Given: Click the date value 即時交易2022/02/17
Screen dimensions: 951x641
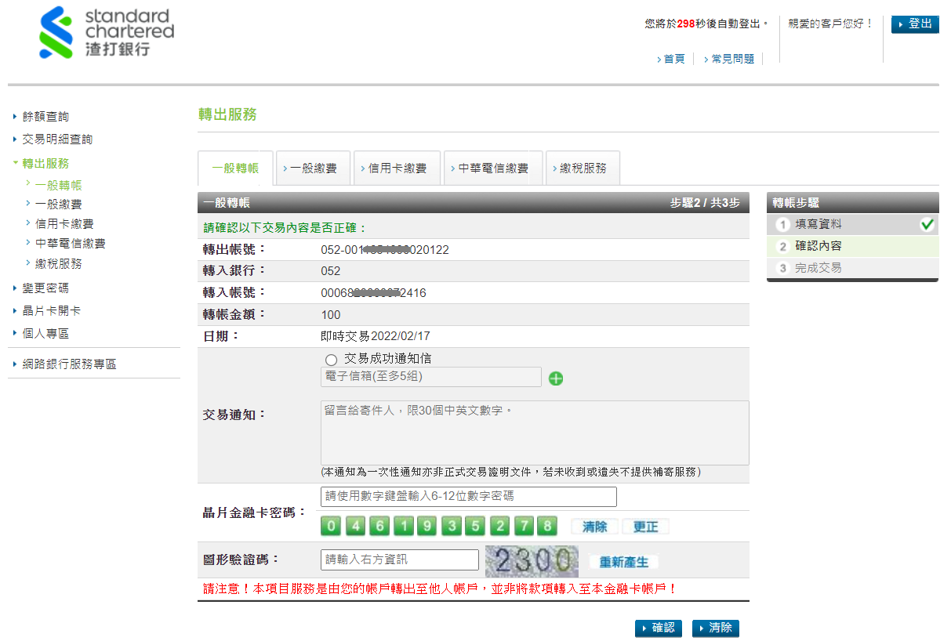Looking at the screenshot, I should (376, 336).
